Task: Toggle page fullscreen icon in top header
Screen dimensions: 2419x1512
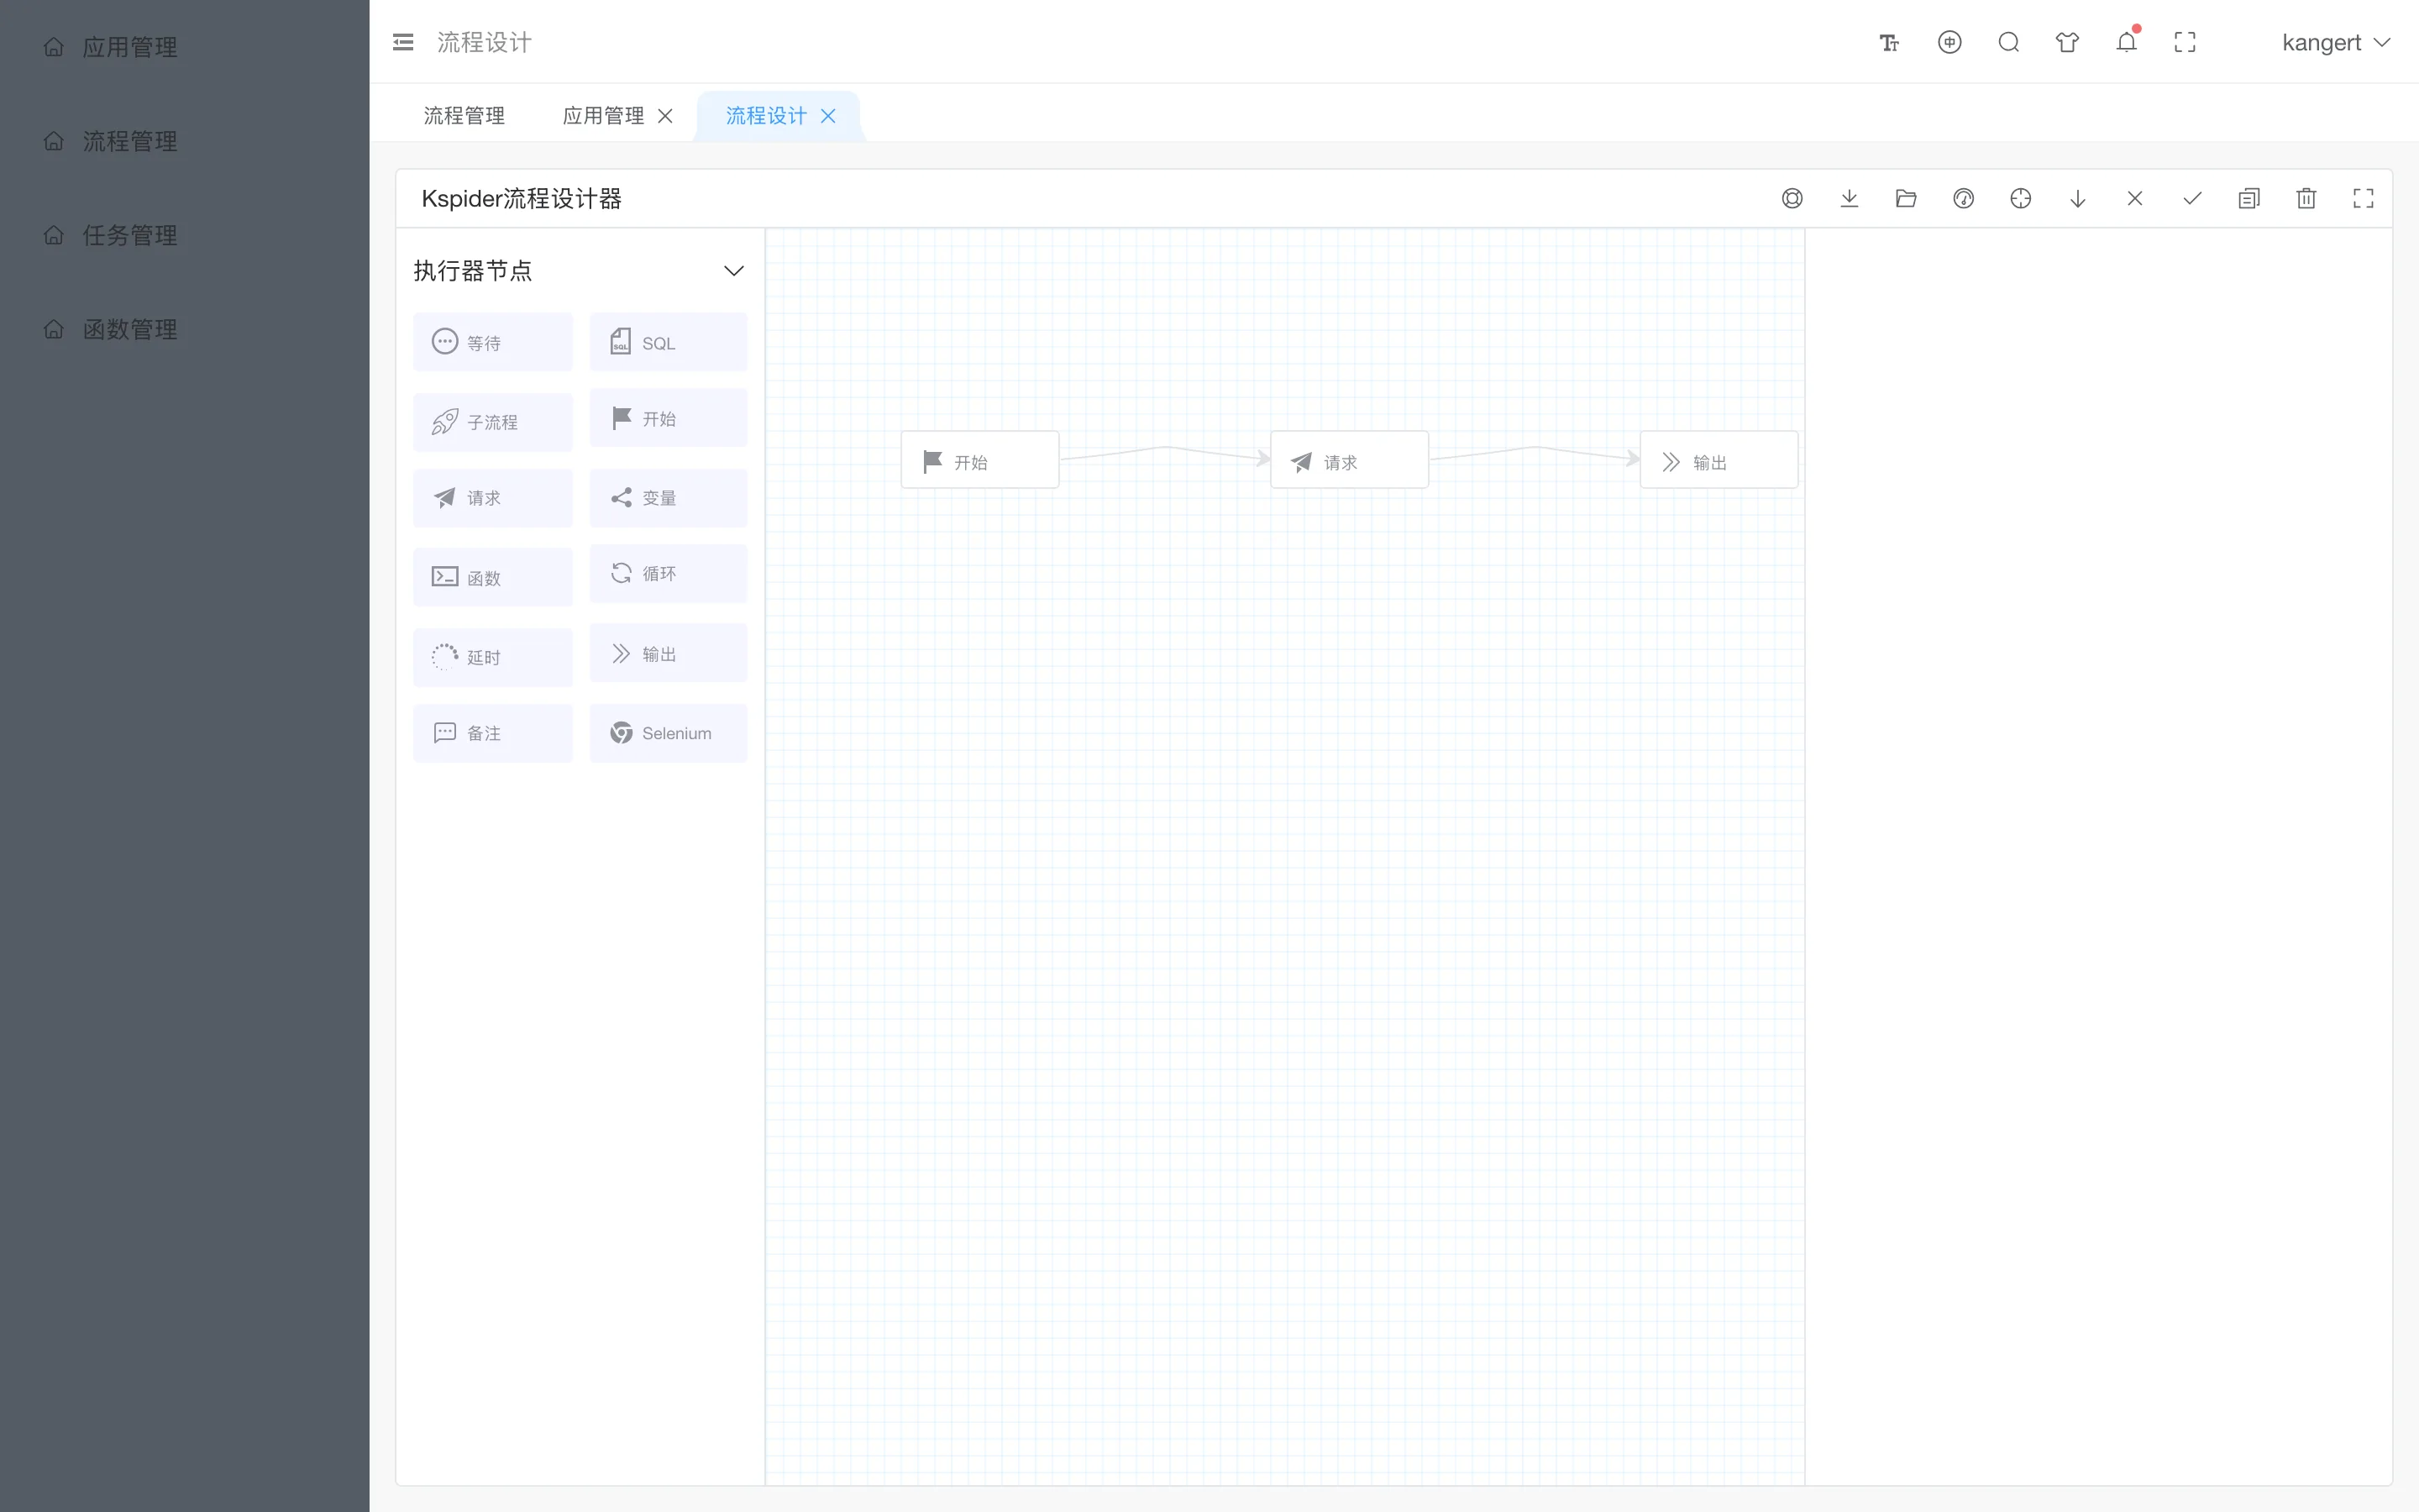Action: pyautogui.click(x=2185, y=42)
